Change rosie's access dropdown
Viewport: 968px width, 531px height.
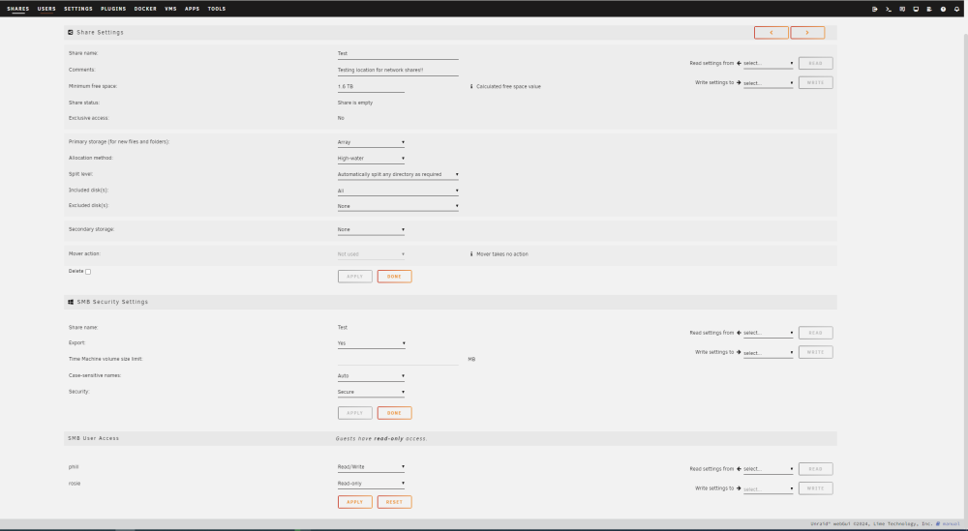[371, 484]
